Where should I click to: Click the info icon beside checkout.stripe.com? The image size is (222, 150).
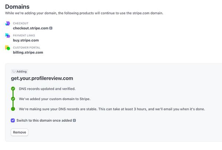click(51, 28)
